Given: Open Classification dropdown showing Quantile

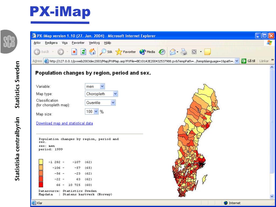Looking at the screenshot, I should click(x=100, y=103).
